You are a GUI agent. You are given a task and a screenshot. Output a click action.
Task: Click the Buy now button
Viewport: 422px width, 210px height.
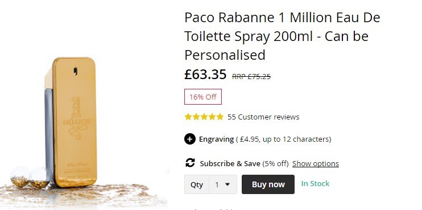[268, 184]
